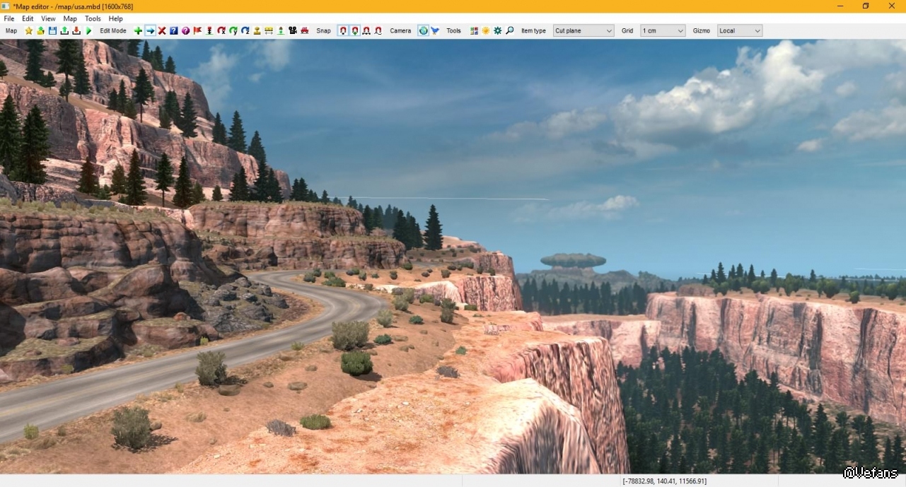
Task: Open the Item type Cut plane dropdown
Action: coord(583,31)
